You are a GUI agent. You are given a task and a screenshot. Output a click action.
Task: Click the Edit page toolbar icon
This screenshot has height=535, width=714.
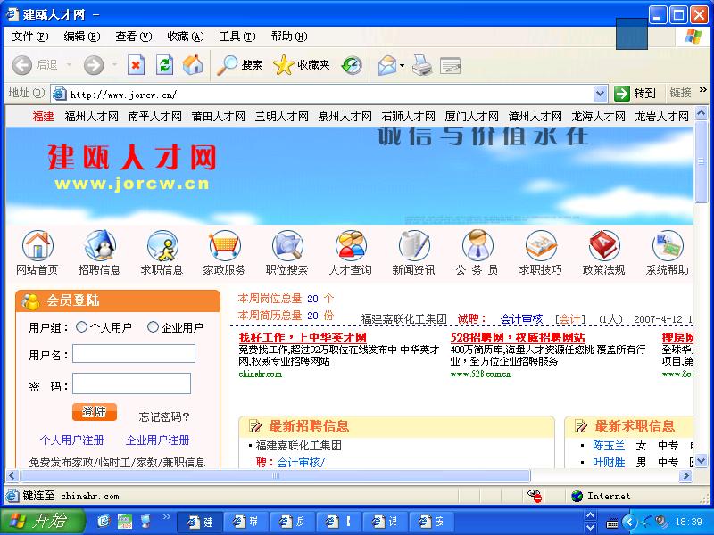tap(451, 66)
